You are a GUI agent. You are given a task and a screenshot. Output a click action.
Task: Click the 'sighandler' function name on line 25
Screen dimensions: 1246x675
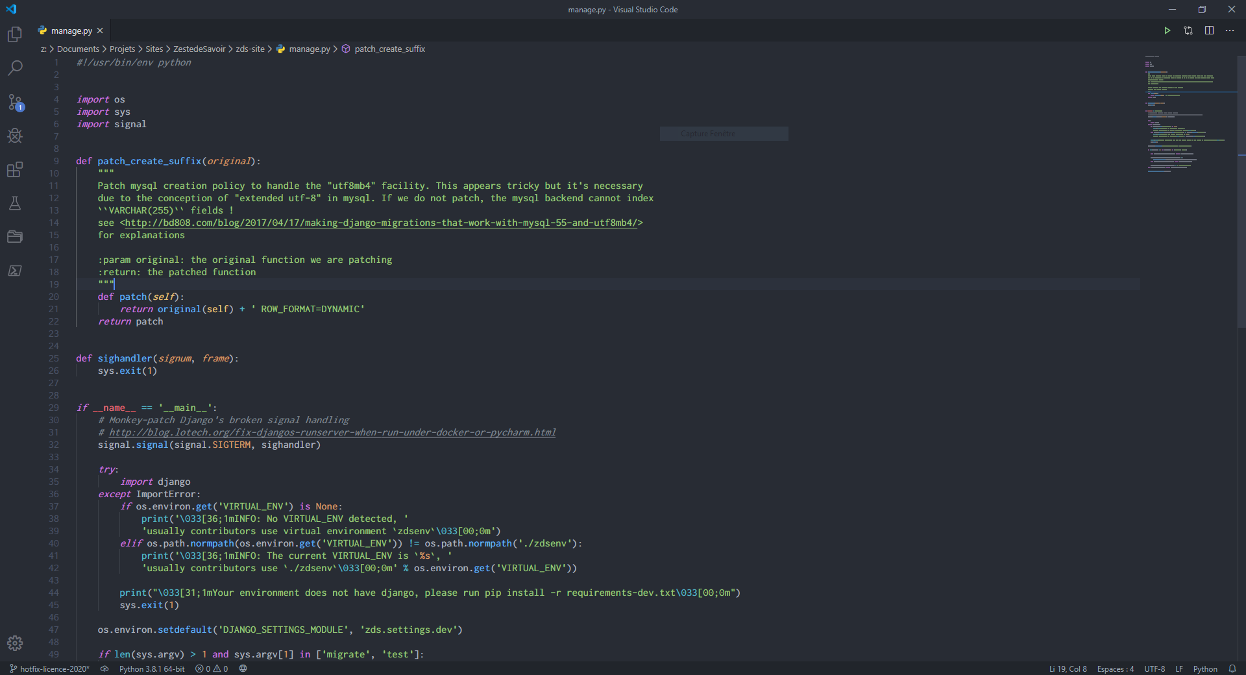pos(125,358)
